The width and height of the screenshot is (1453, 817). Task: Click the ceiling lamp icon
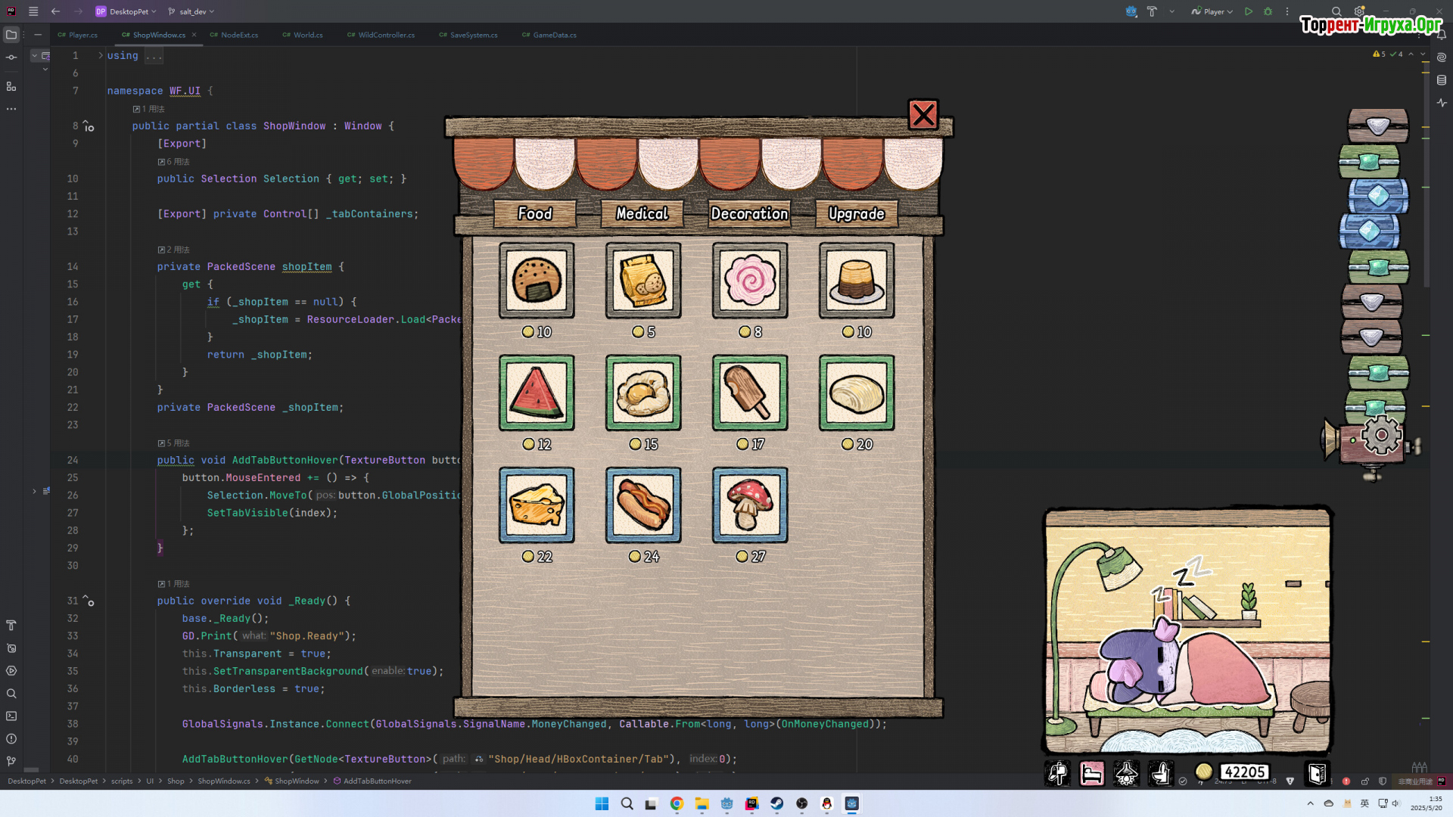[1126, 773]
